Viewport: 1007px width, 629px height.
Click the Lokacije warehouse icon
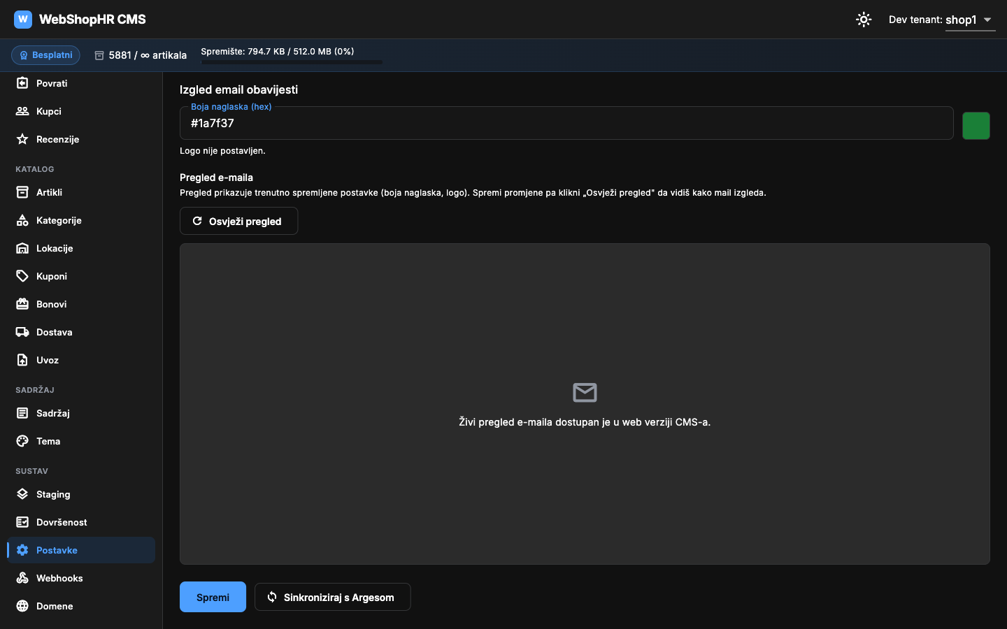click(x=22, y=248)
